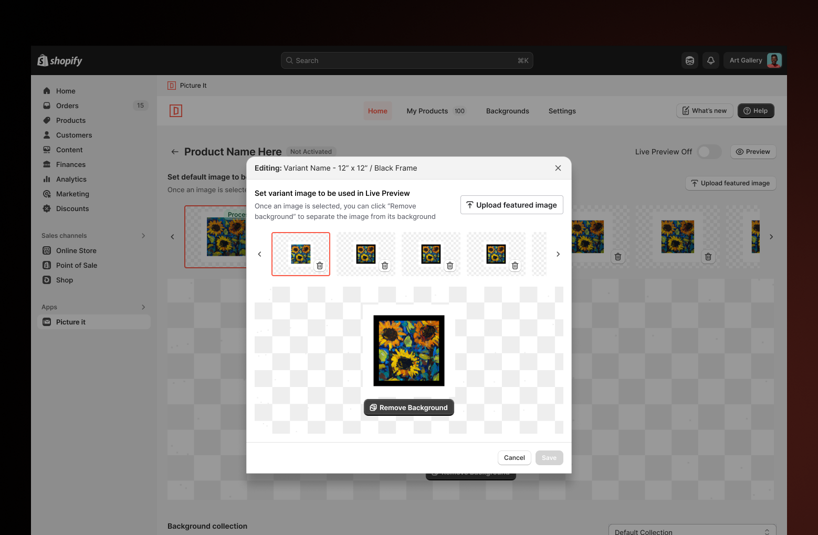Delete the fourth dialog thumbnail with trash icon
This screenshot has height=535, width=818.
tap(515, 266)
